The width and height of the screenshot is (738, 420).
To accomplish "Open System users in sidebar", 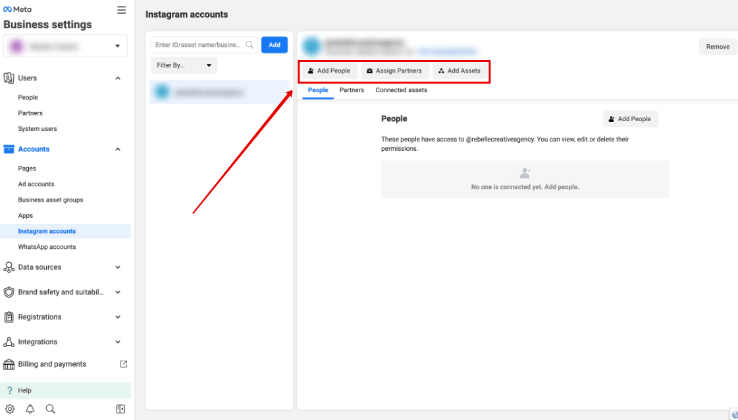I will tap(37, 128).
